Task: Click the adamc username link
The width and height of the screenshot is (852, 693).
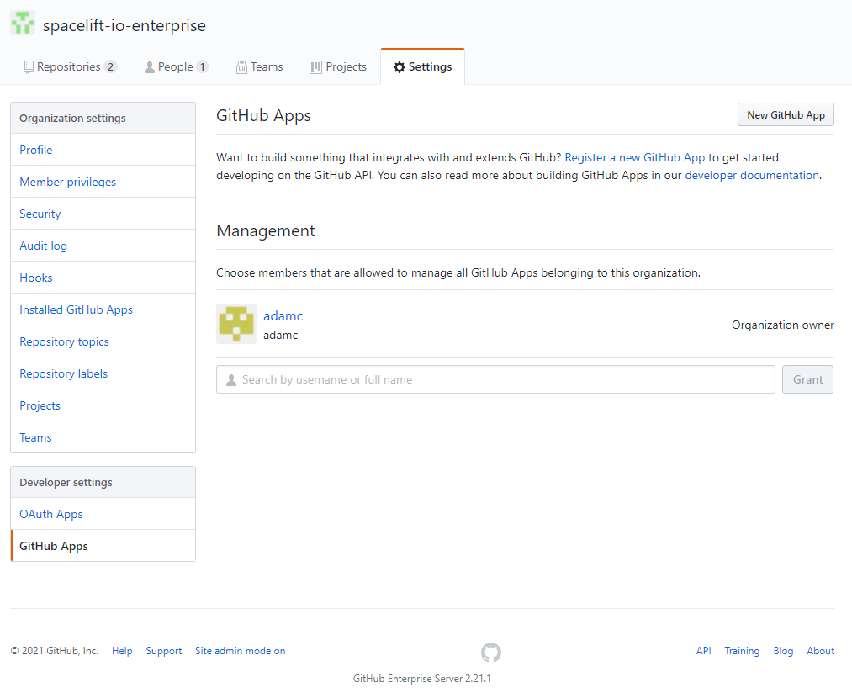Action: coord(283,316)
